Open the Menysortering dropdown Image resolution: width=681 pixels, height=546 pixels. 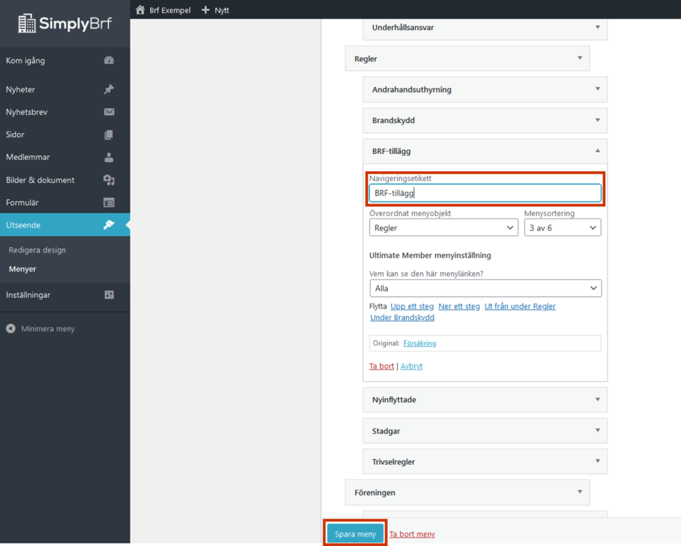click(562, 227)
